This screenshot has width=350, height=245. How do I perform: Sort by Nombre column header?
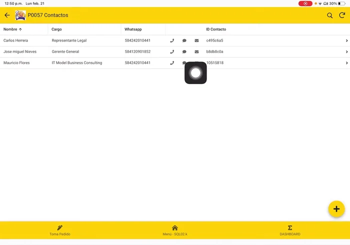coord(12,29)
